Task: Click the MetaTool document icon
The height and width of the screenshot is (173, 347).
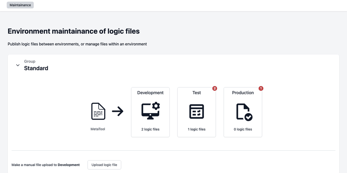Action: coord(98,111)
